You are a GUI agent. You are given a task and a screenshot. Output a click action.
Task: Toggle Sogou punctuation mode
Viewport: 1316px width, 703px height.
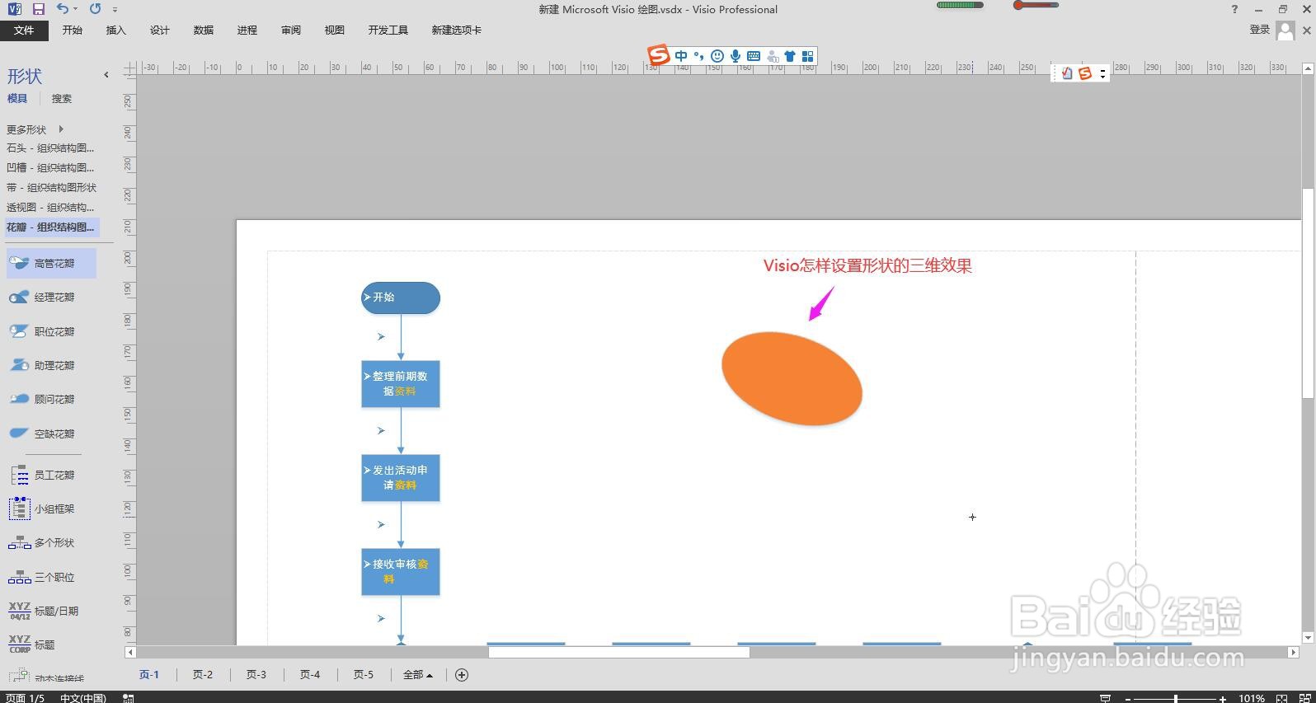pyautogui.click(x=698, y=56)
